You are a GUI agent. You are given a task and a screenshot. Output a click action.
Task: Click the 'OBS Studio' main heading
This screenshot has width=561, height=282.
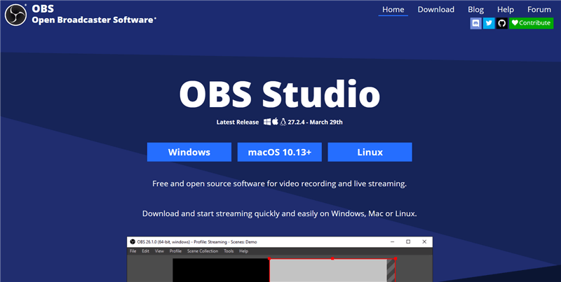click(x=279, y=94)
